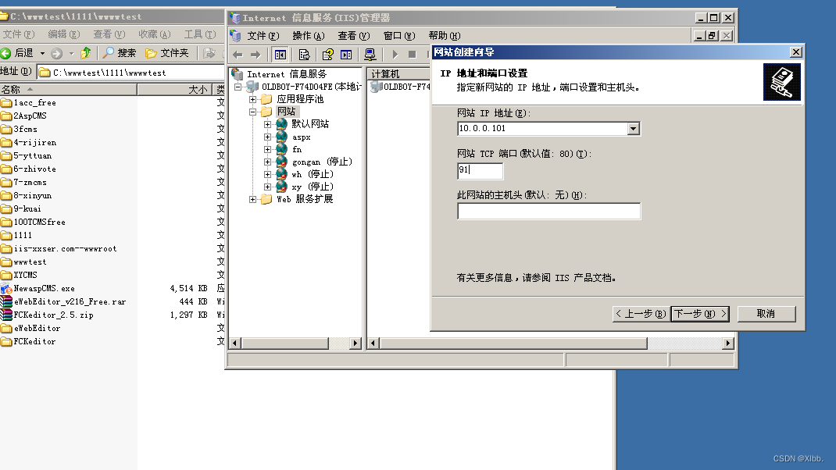836x470 pixels.
Task: Select the 6-zhivote folder
Action: 34,169
